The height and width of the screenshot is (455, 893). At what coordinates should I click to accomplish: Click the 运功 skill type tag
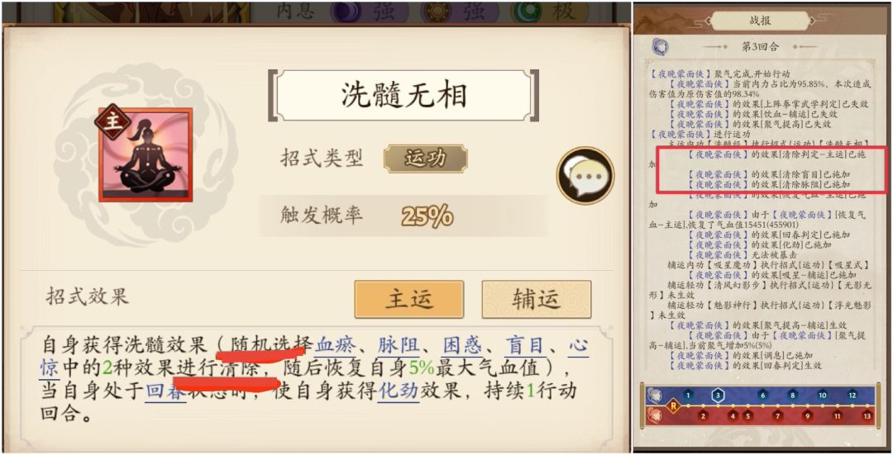(x=426, y=158)
